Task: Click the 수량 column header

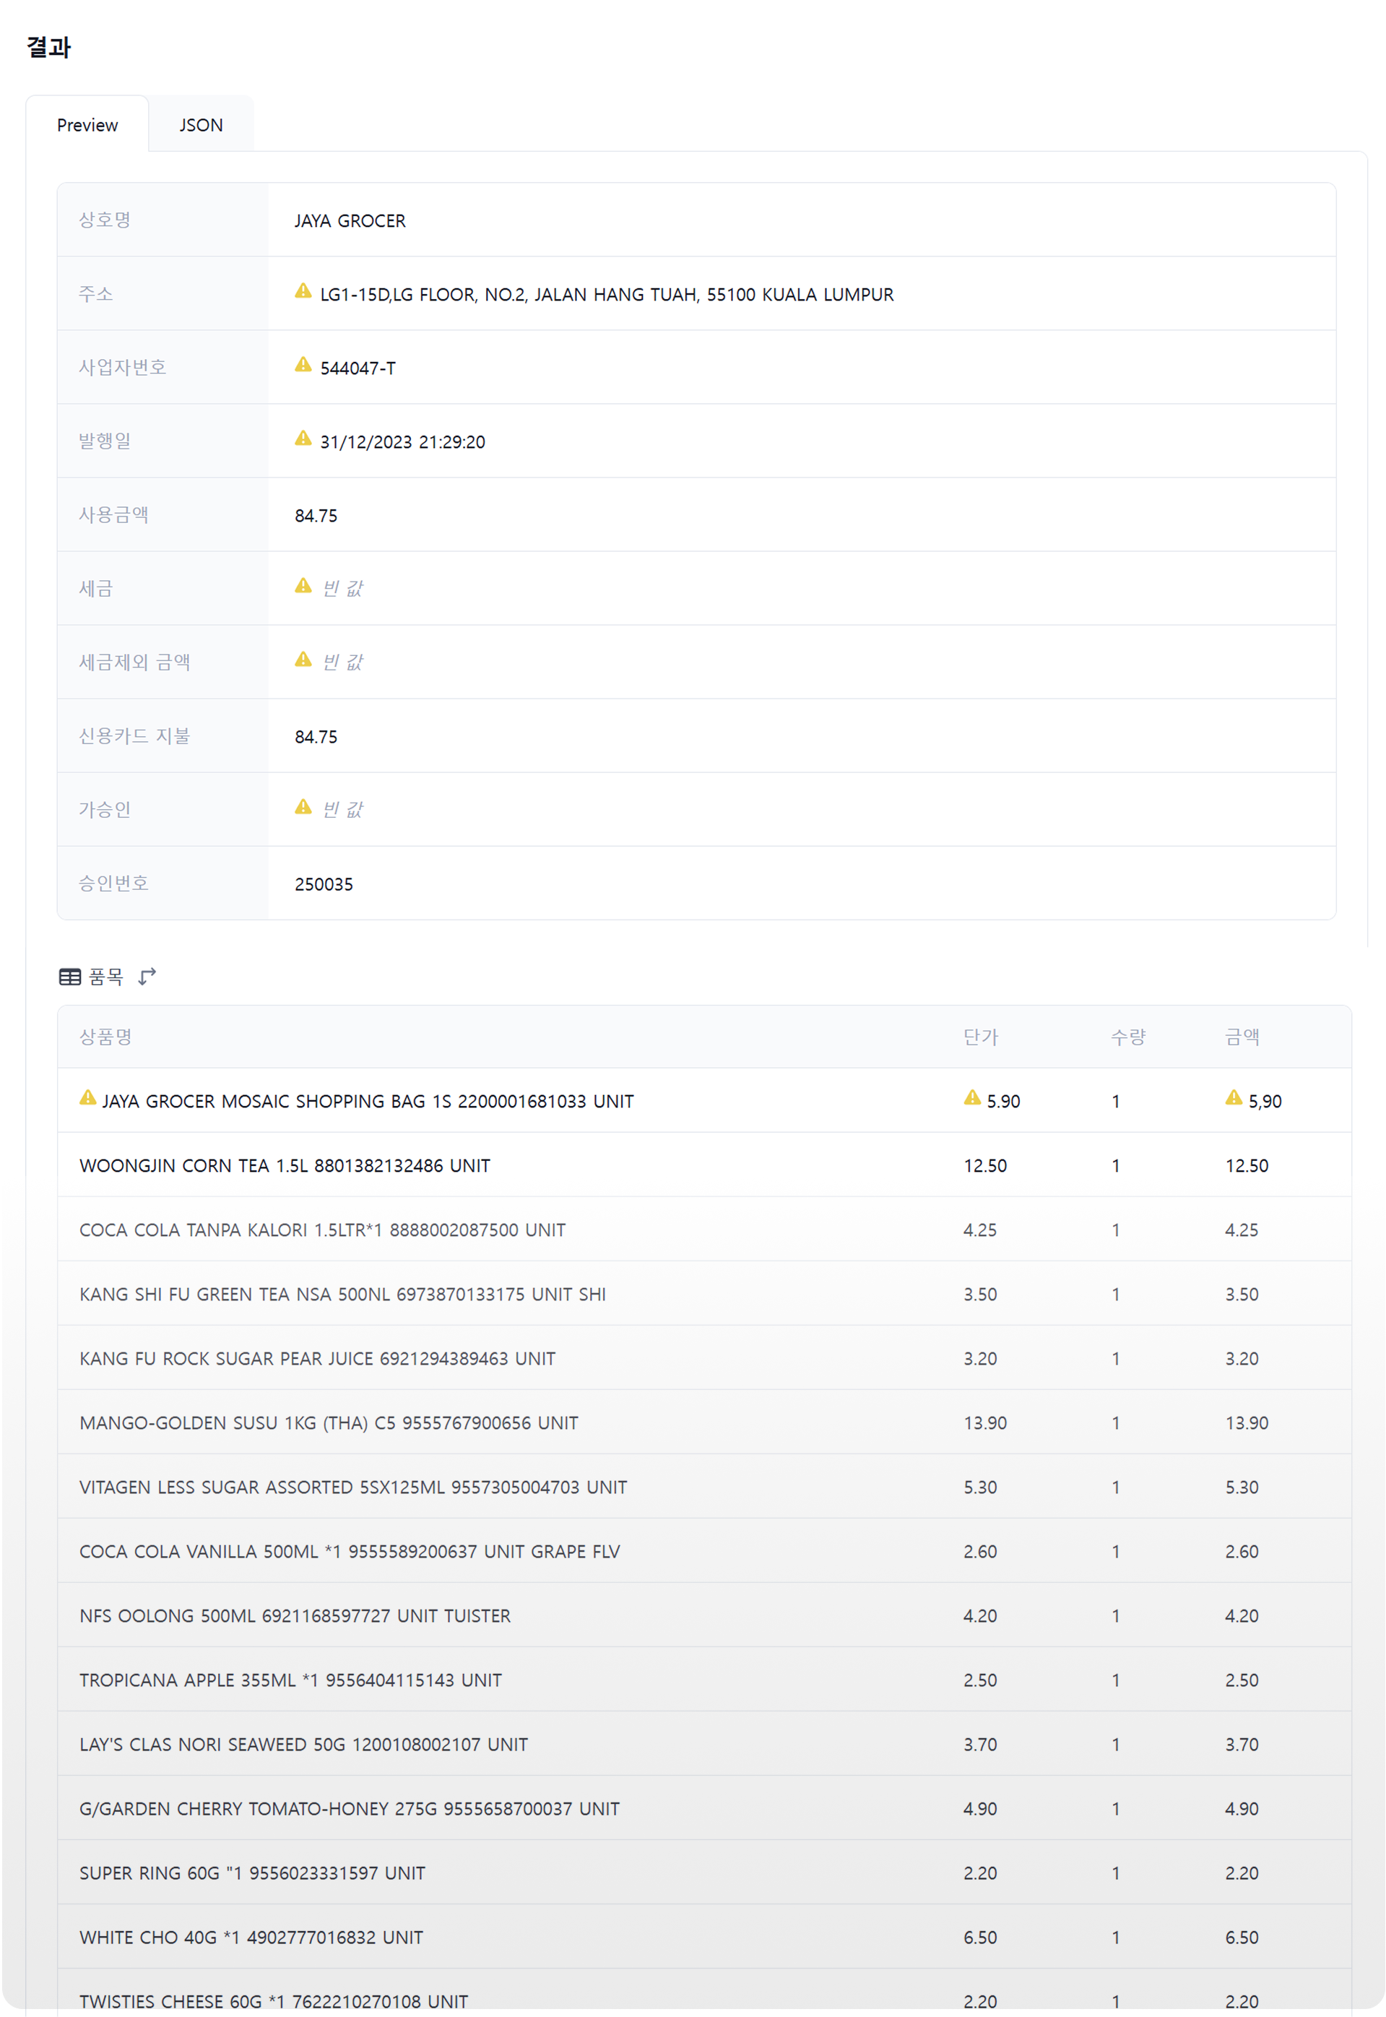Action: pos(1129,1037)
